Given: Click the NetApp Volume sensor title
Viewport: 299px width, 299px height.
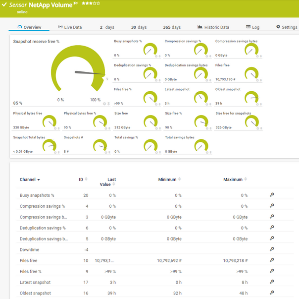Looking at the screenshot, I should (x=50, y=5).
